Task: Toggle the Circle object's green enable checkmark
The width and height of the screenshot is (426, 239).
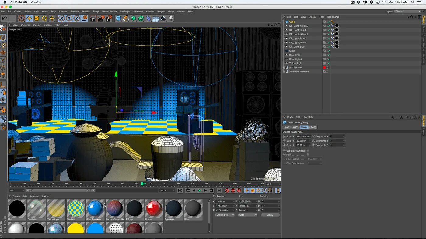Action: [x=329, y=51]
